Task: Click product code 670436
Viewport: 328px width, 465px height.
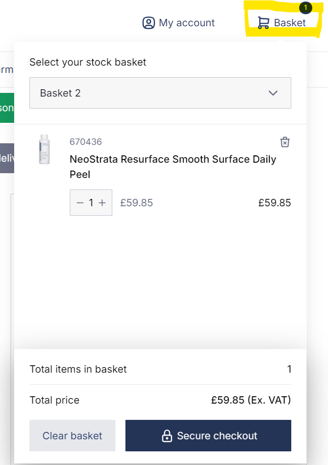Action: click(86, 142)
